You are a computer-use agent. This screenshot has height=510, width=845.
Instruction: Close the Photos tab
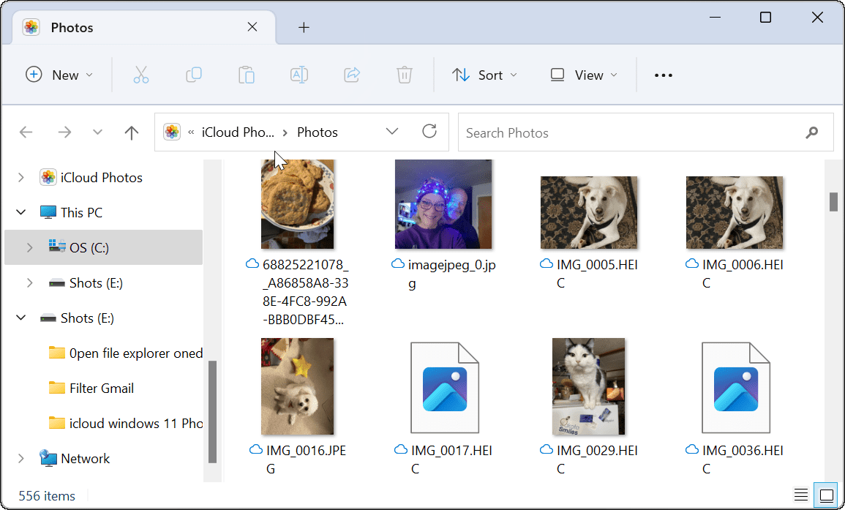pyautogui.click(x=252, y=27)
